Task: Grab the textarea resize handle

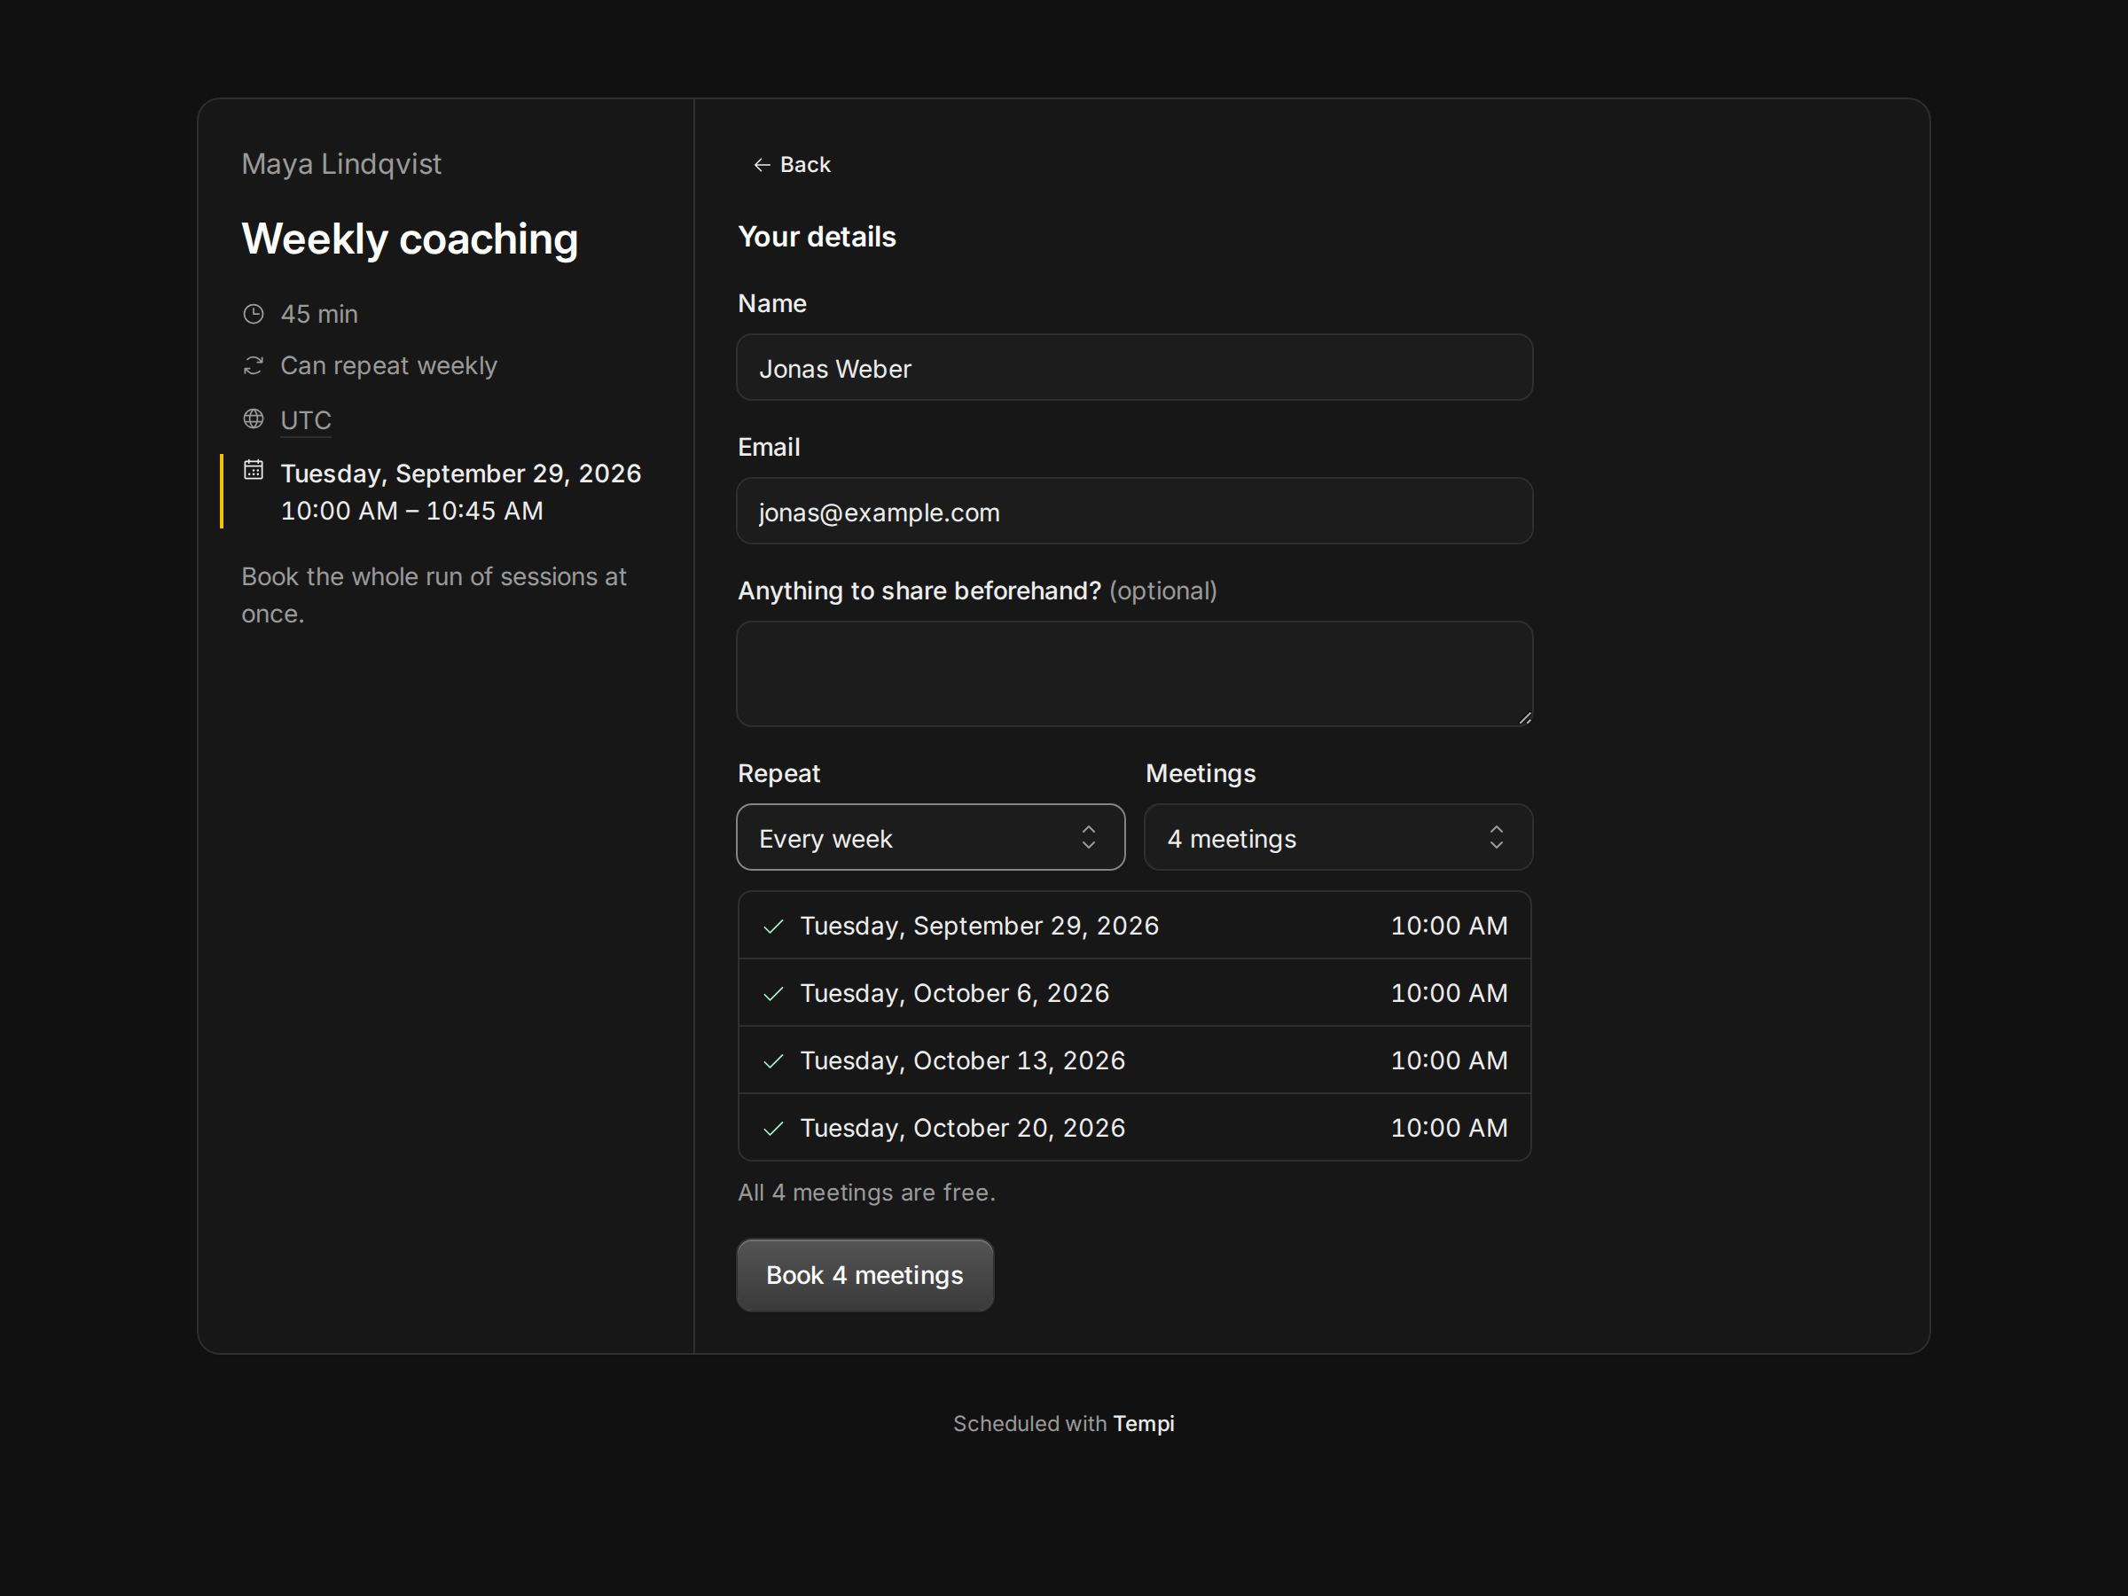Action: pyautogui.click(x=1525, y=717)
